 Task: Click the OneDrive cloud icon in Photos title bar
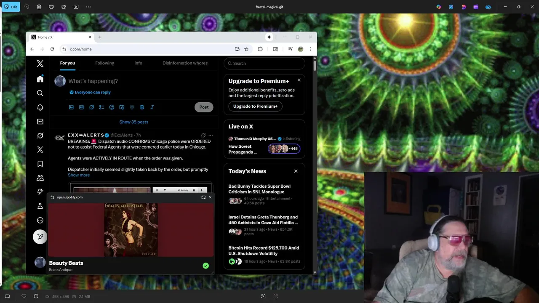tap(488, 7)
